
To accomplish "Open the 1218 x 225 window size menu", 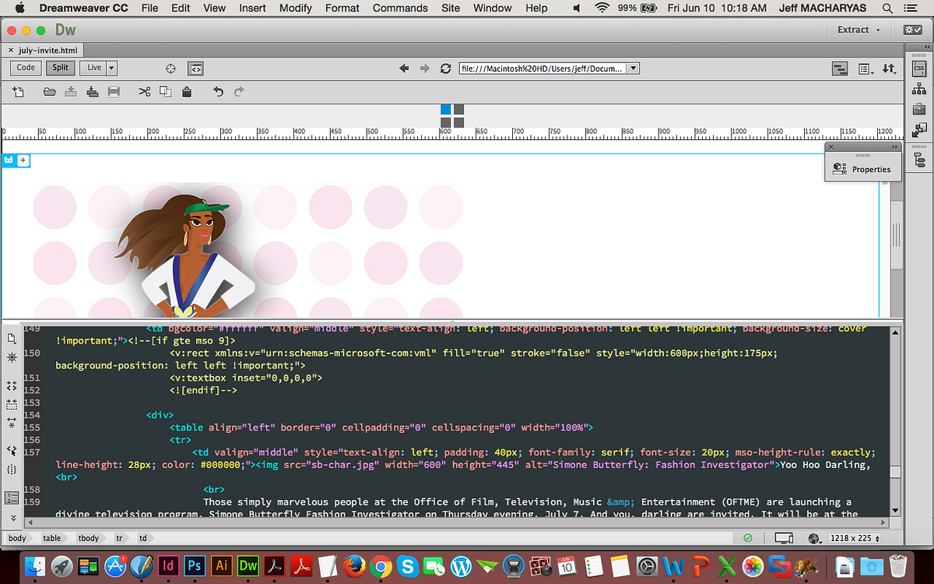I will click(855, 538).
